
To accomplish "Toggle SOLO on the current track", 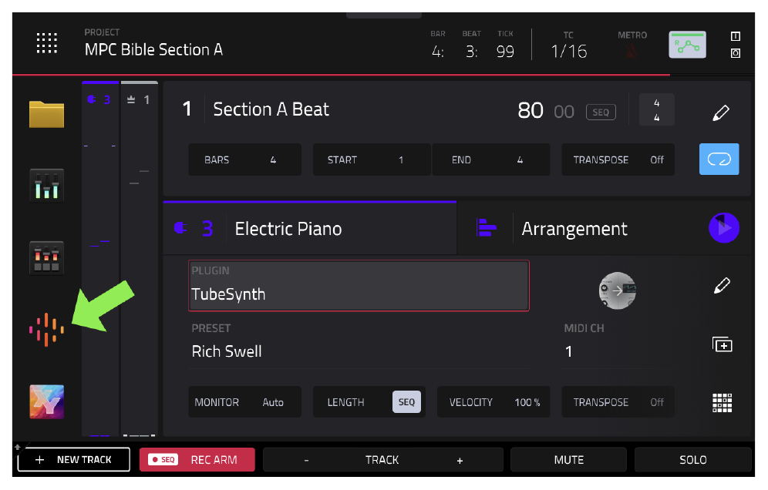I will pos(692,460).
